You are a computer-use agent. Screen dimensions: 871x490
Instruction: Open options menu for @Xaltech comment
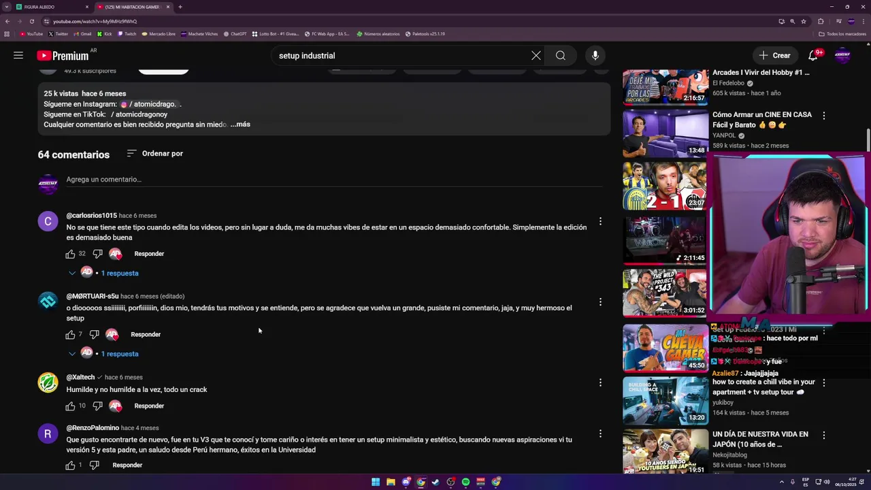[x=600, y=382]
